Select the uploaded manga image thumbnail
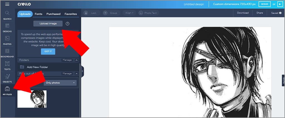 pos(32,99)
